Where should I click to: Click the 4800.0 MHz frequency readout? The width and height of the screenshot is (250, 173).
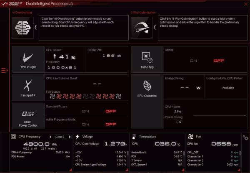click(40, 144)
